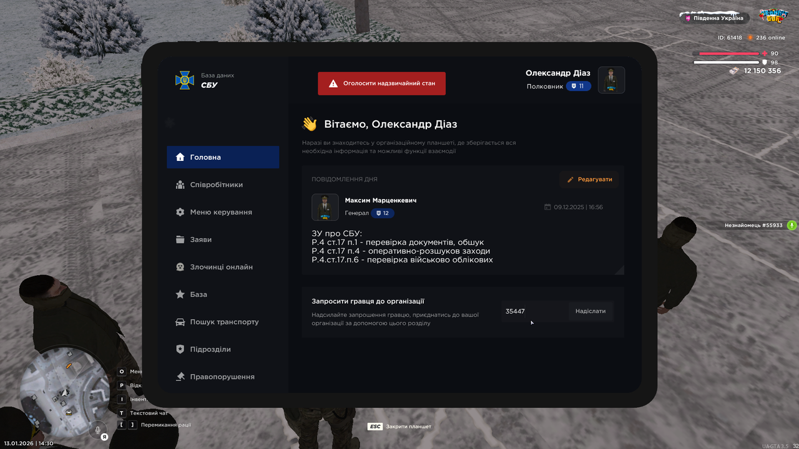Click line Р.4 ст.17 п.4 - оперативно-розшуков заходи
Viewport: 799px width, 449px height.
[401, 251]
